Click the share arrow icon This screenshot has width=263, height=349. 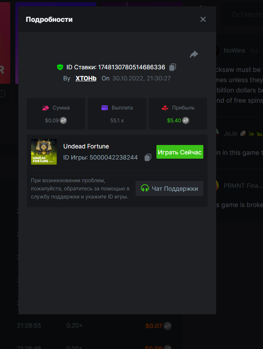[194, 54]
